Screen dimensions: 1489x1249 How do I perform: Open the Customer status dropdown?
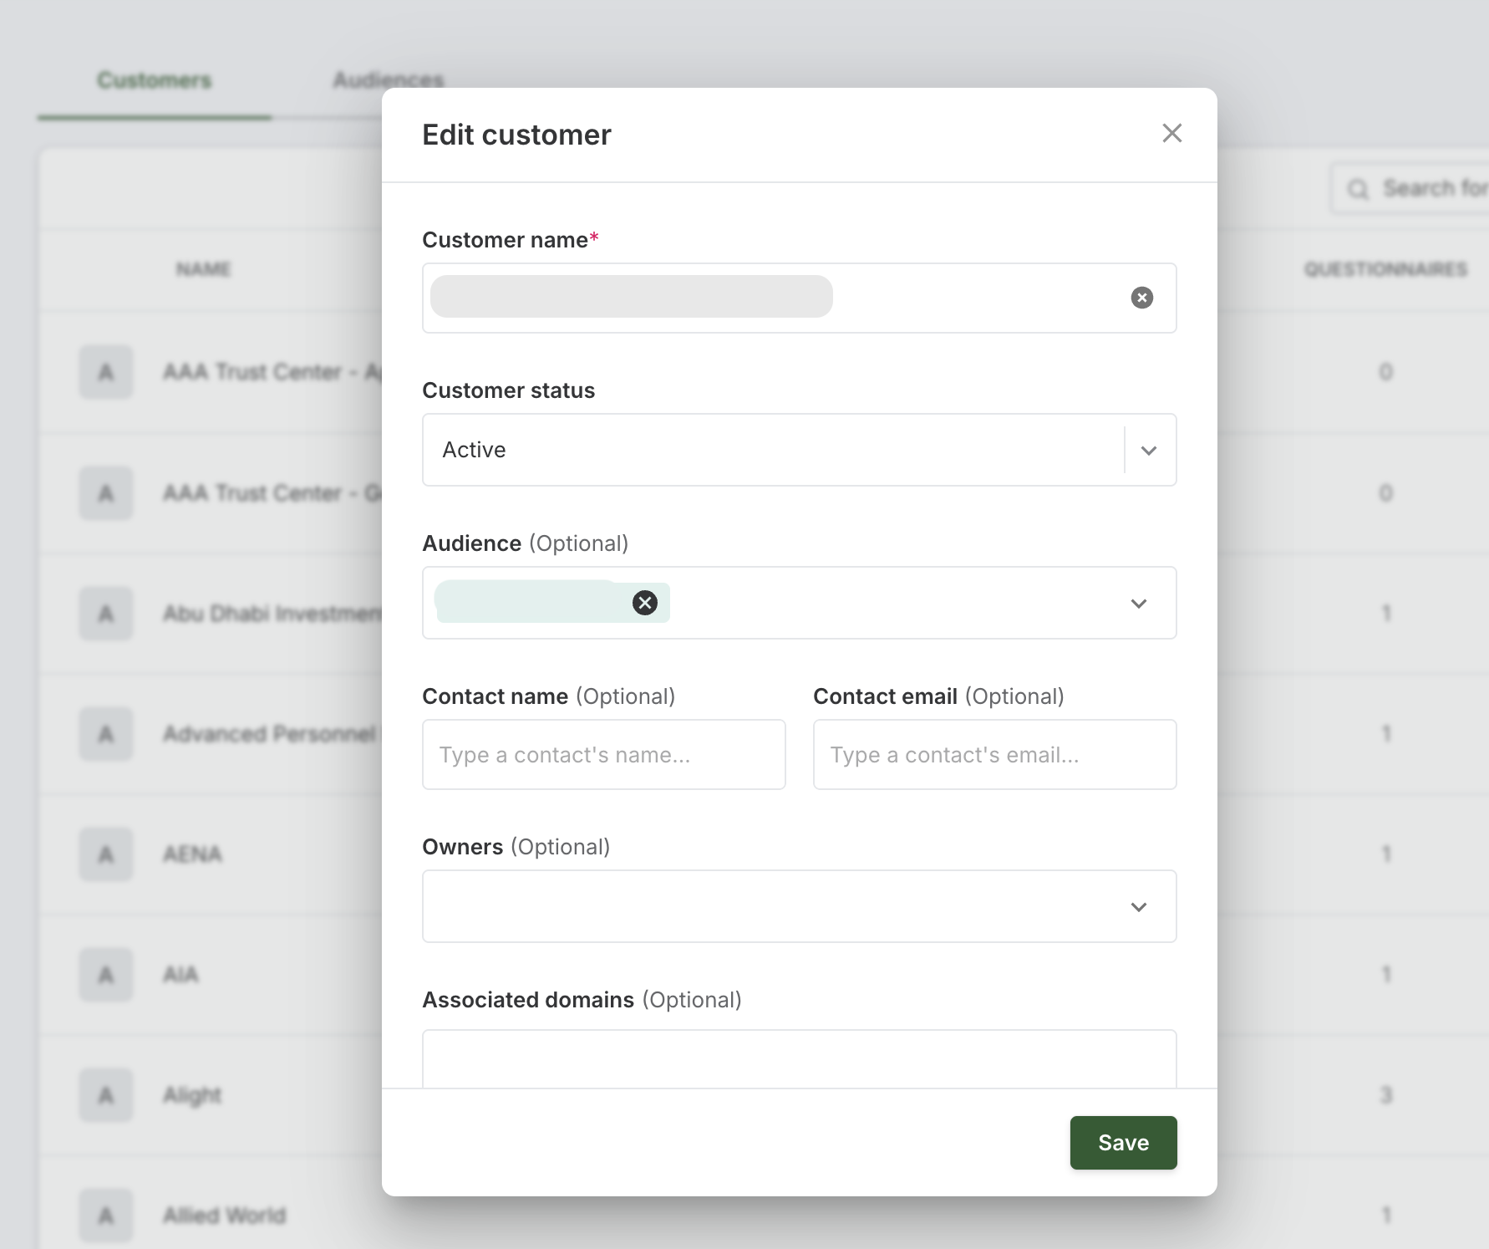pos(1149,451)
